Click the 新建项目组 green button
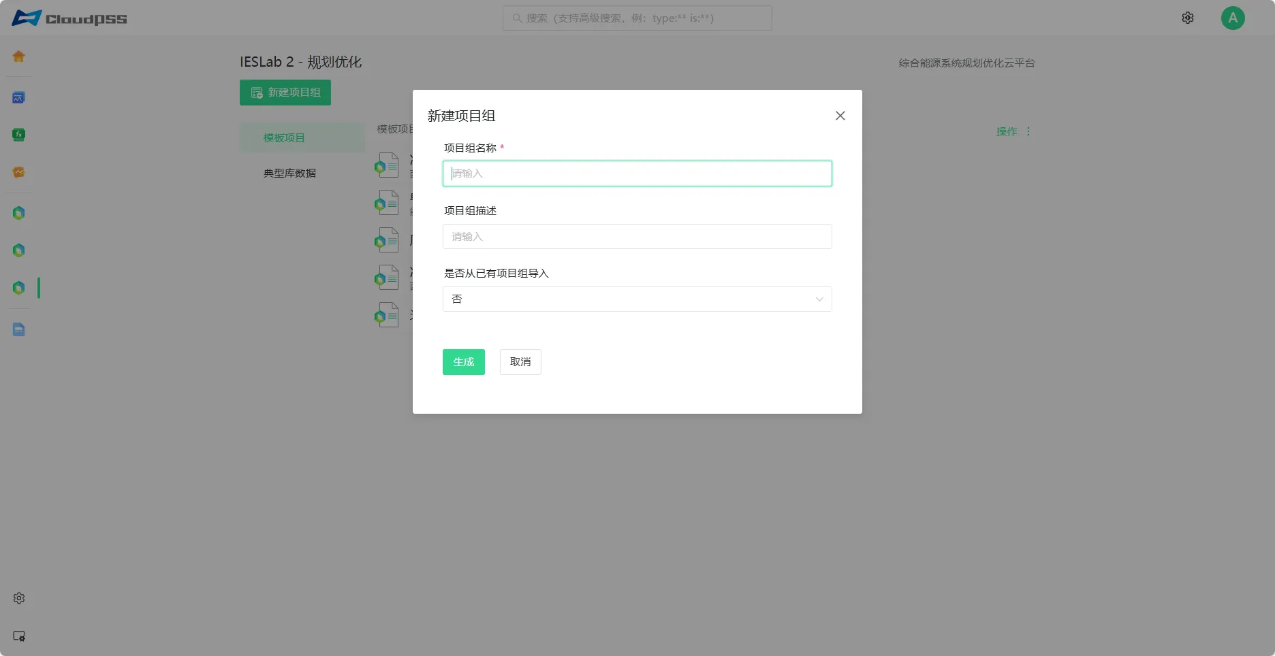Viewport: 1275px width, 656px height. pyautogui.click(x=285, y=93)
